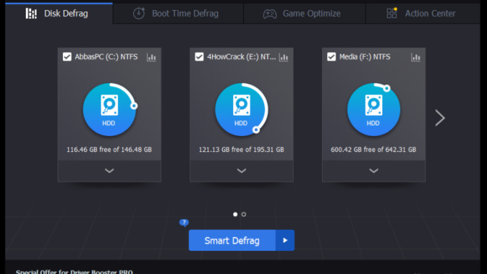Viewport: 487px width, 274px height.
Task: Click the AbbasPC (C:) HDD disk icon
Action: tap(109, 110)
